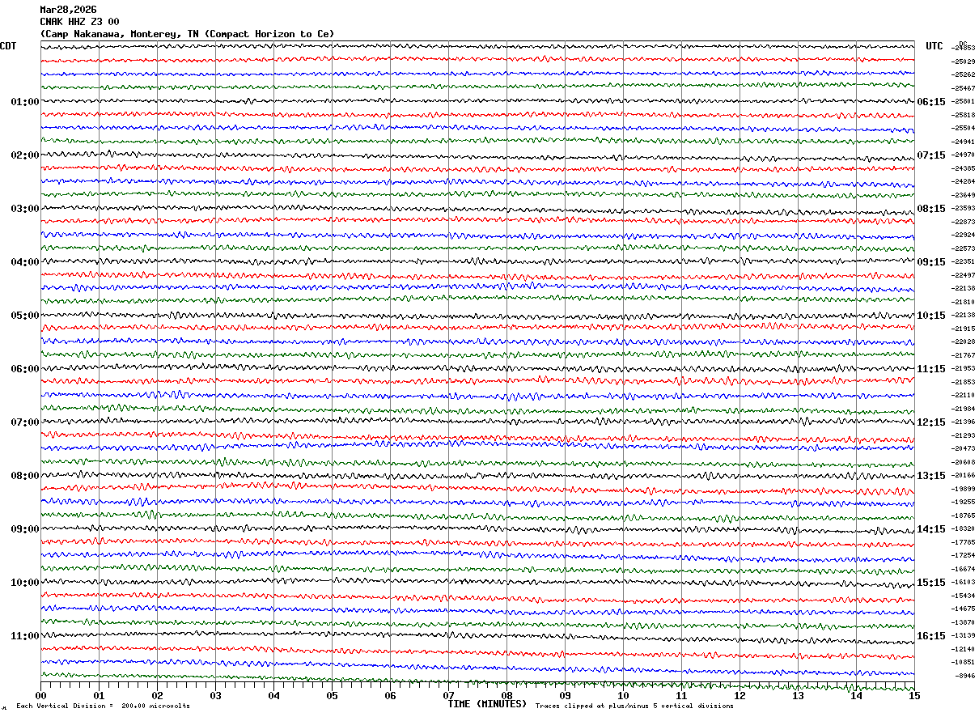
Task: Click the 00 minute tick on the time axis
Action: pyautogui.click(x=41, y=695)
